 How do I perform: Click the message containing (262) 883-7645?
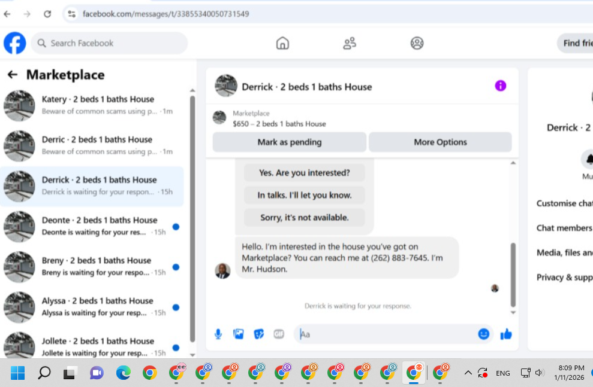coord(347,258)
